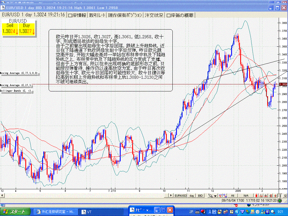Image resolution: width=288 pixels, height=216 pixels.
Task: Select the red candlestick chart style icon
Action: tap(256, 195)
